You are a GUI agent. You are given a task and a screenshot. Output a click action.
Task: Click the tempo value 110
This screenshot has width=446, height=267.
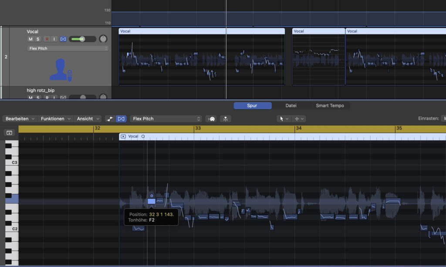[108, 23]
